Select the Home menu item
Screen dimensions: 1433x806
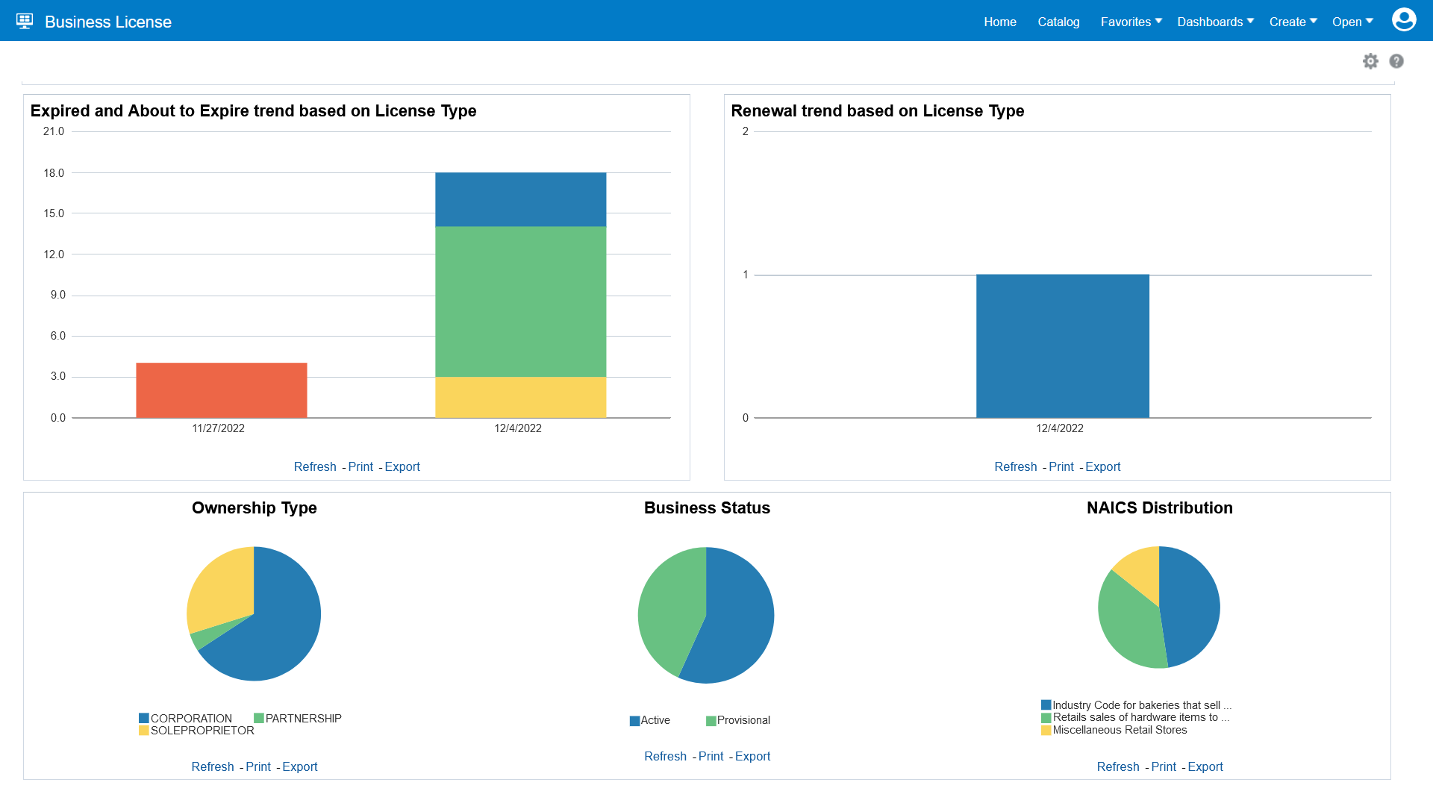(1000, 22)
